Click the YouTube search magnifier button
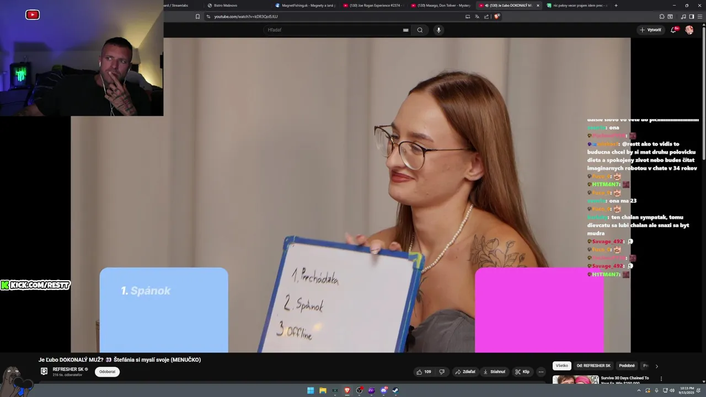The image size is (706, 397). [420, 30]
